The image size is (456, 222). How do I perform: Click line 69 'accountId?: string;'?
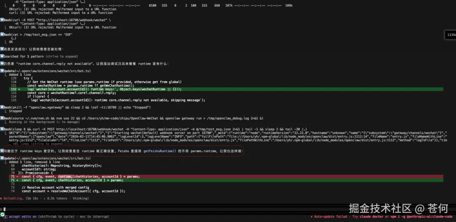[39, 169]
